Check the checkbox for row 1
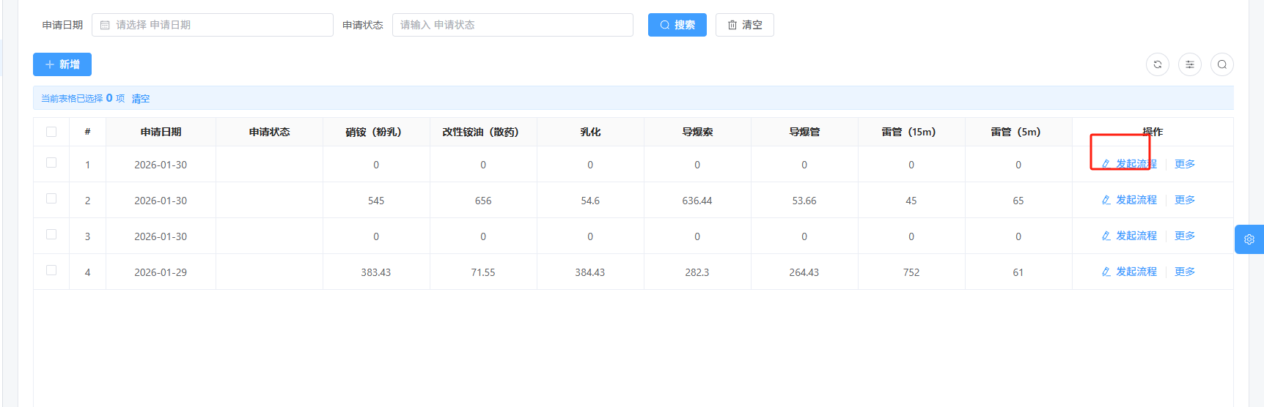Screen dimensions: 1264x407 tap(51, 163)
